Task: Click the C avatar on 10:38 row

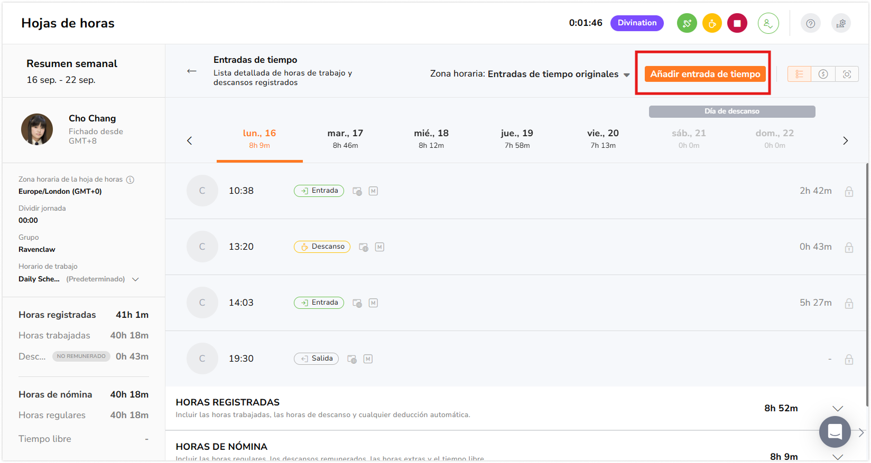Action: click(x=202, y=191)
